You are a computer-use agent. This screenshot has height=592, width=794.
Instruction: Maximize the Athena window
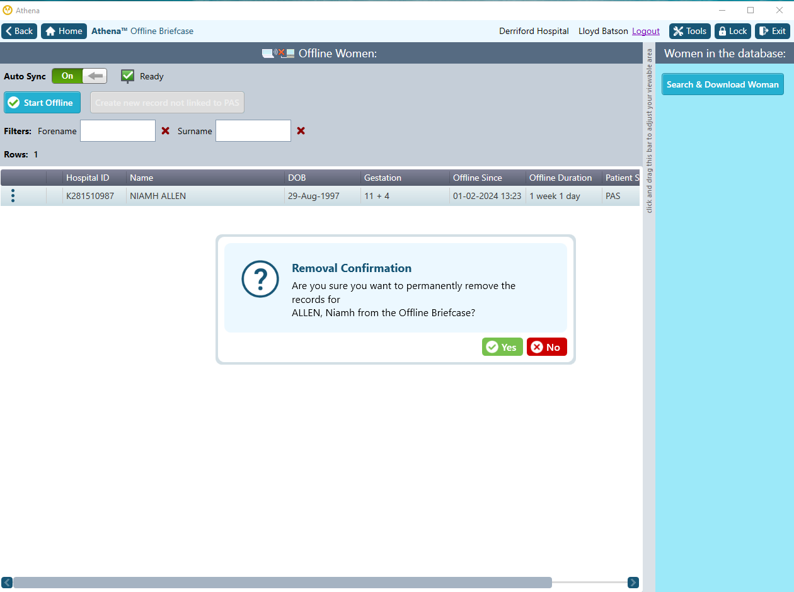751,10
